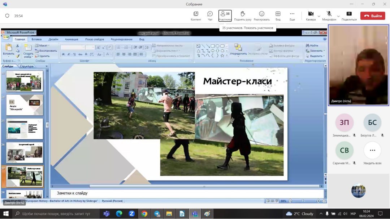Click Увидеть всех to see all participants

pyautogui.click(x=372, y=151)
